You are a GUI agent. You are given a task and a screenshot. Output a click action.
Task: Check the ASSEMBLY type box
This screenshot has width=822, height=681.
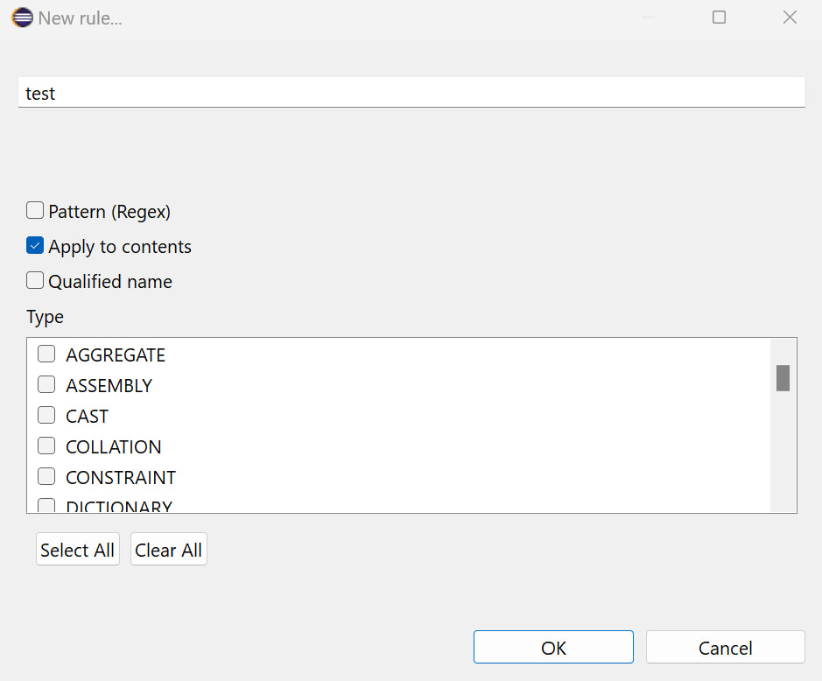[46, 384]
